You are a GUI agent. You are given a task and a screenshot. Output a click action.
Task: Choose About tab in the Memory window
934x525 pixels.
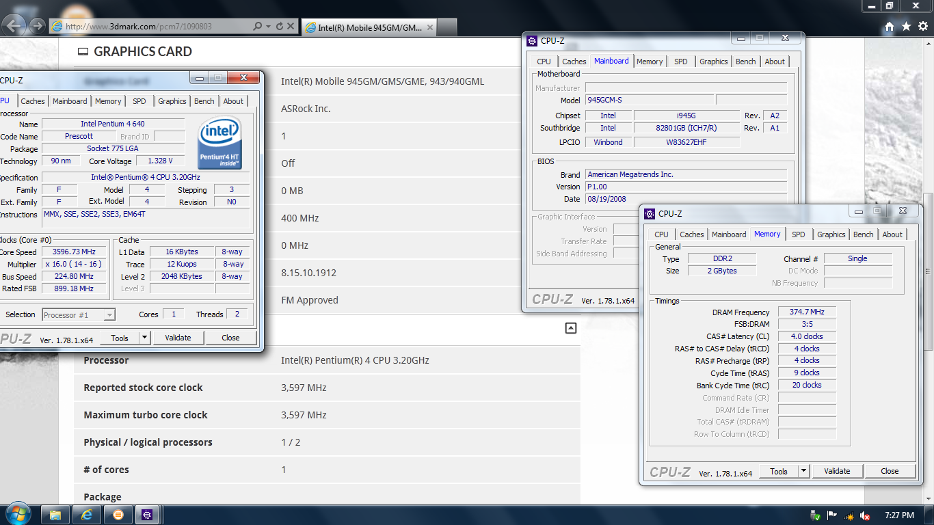[x=892, y=234]
